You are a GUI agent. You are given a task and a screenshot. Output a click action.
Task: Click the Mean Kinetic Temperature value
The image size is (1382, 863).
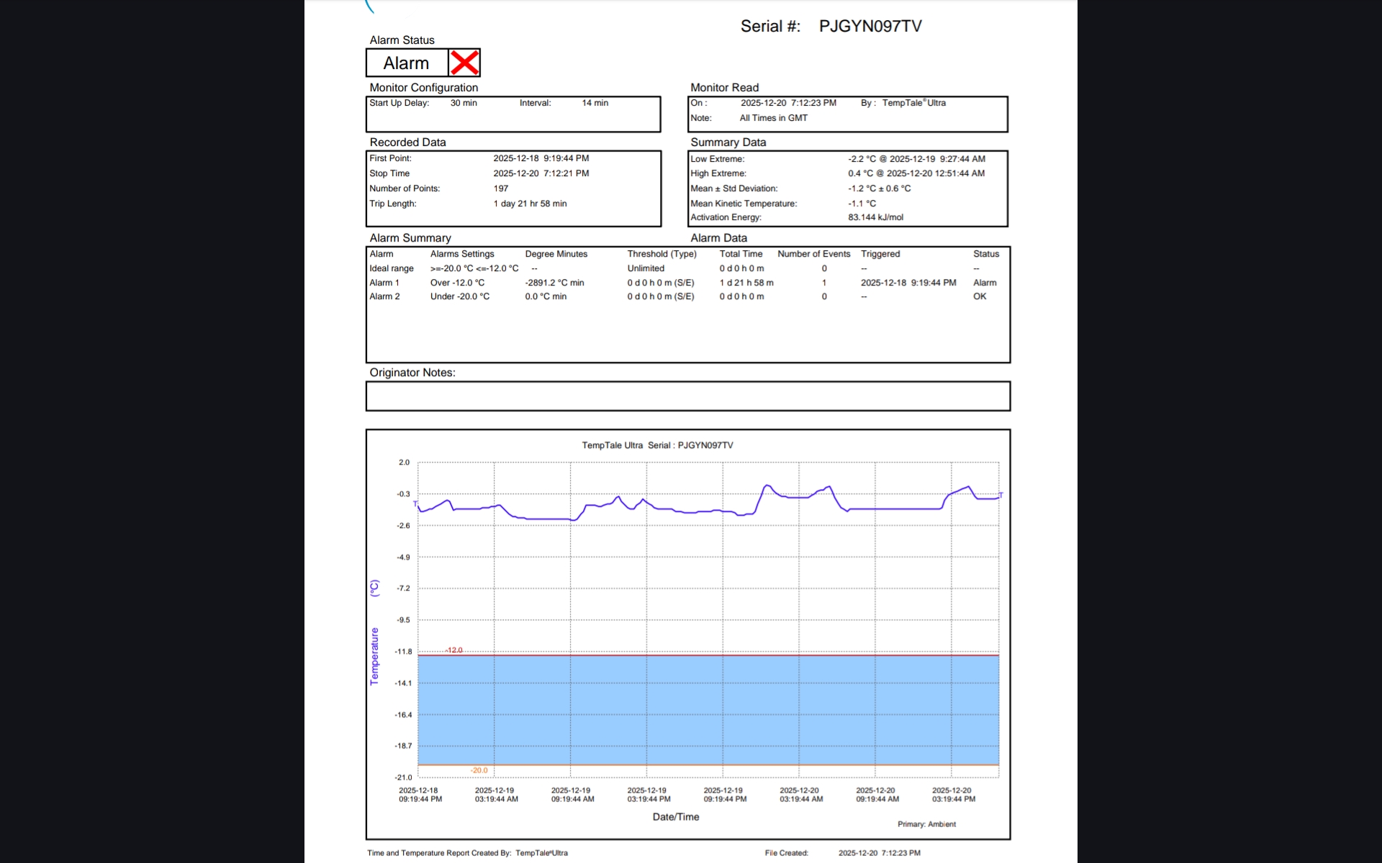point(862,204)
